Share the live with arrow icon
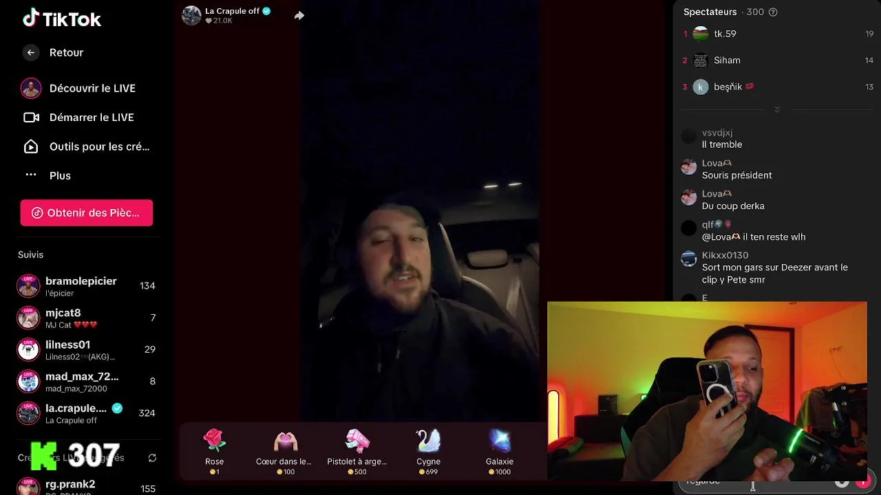This screenshot has height=495, width=881. (299, 15)
